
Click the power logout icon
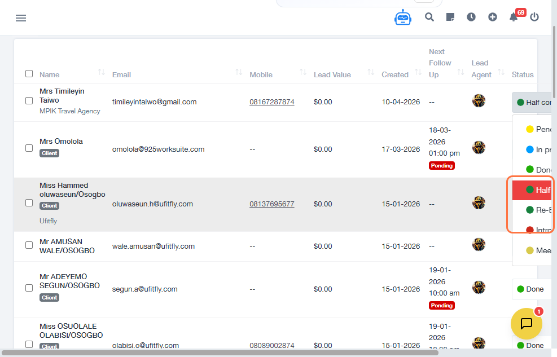click(x=534, y=17)
